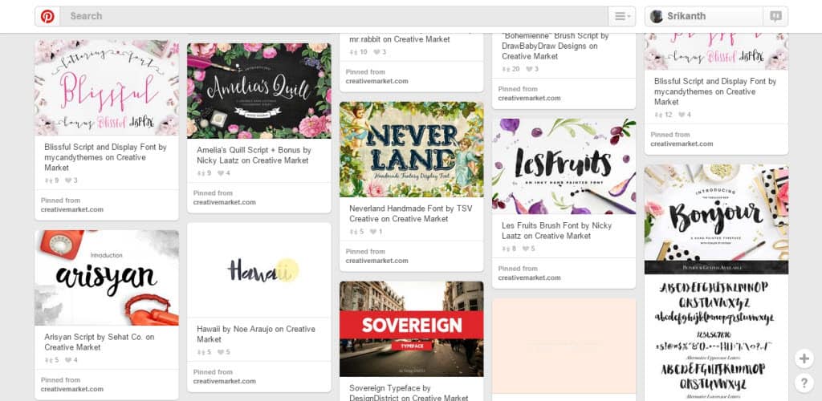Screen dimensions: 822x401
Task: Open creativemarket.com source under Arisyan Script
Action: click(x=71, y=390)
